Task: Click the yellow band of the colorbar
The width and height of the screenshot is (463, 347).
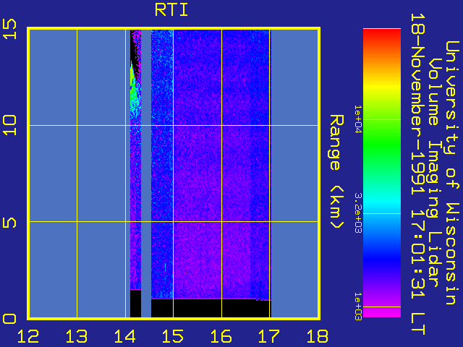Action: coord(382,86)
